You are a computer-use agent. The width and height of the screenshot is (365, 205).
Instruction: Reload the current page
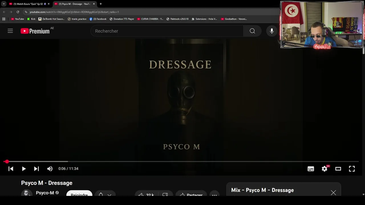point(18,12)
